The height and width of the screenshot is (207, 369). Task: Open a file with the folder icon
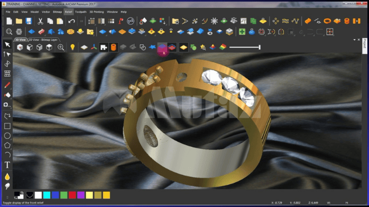pos(19,21)
